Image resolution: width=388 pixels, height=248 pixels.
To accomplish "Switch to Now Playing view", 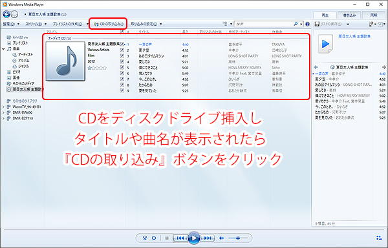I will [x=378, y=238].
